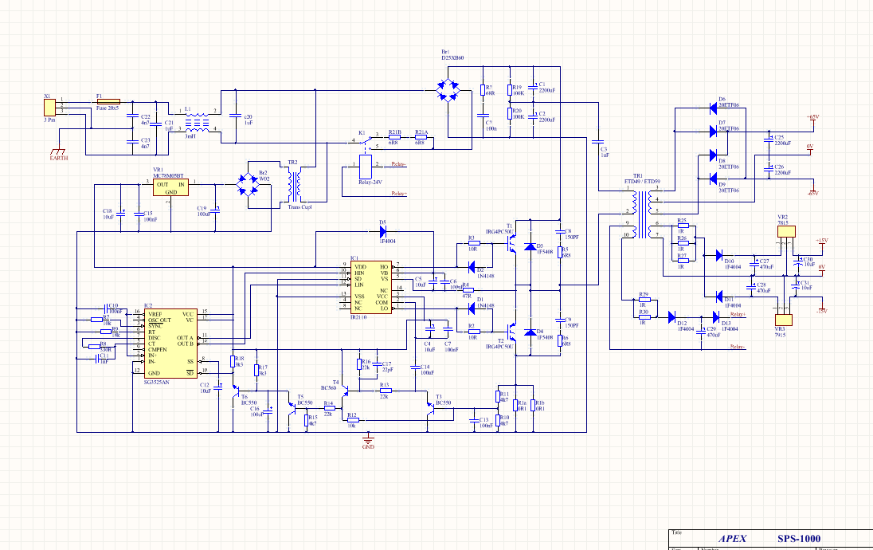The image size is (873, 550).
Task: Select the L1 3mH common-mode choke
Action: click(x=197, y=123)
